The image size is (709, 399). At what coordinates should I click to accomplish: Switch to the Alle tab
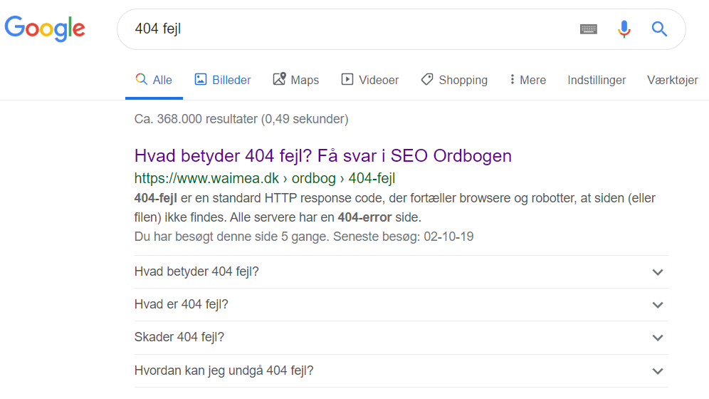tap(154, 80)
